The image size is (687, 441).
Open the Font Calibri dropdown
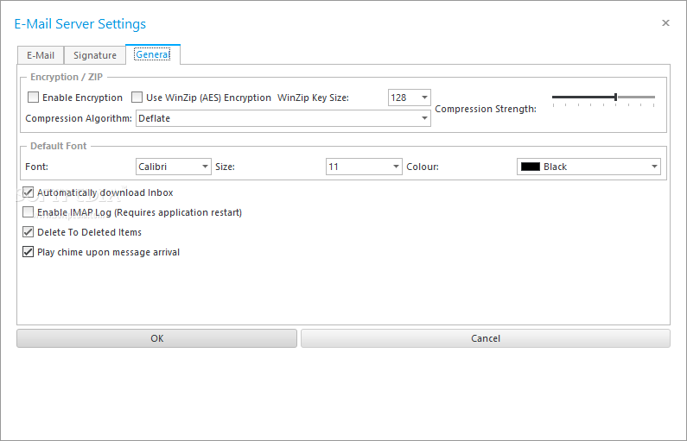point(174,167)
